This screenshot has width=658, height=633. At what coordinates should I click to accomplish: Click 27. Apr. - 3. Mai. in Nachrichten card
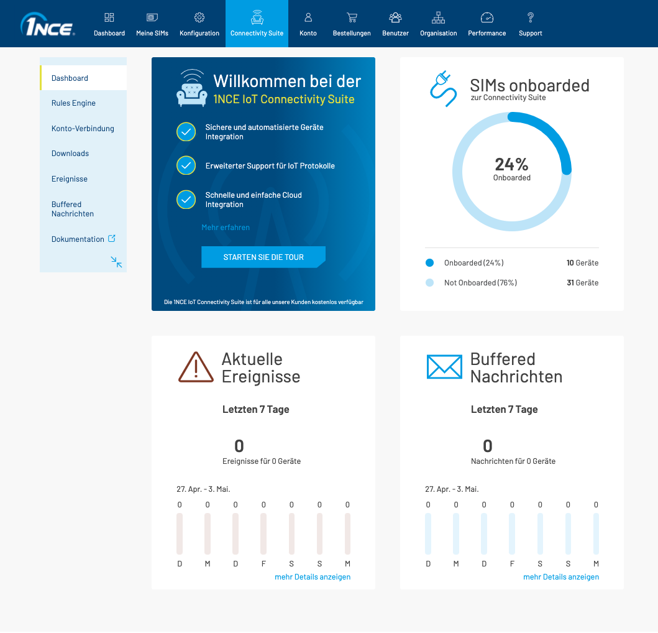[452, 489]
